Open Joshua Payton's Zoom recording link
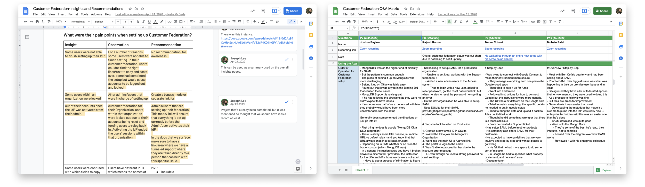Viewport: 645px width, 187px height. pos(369,49)
